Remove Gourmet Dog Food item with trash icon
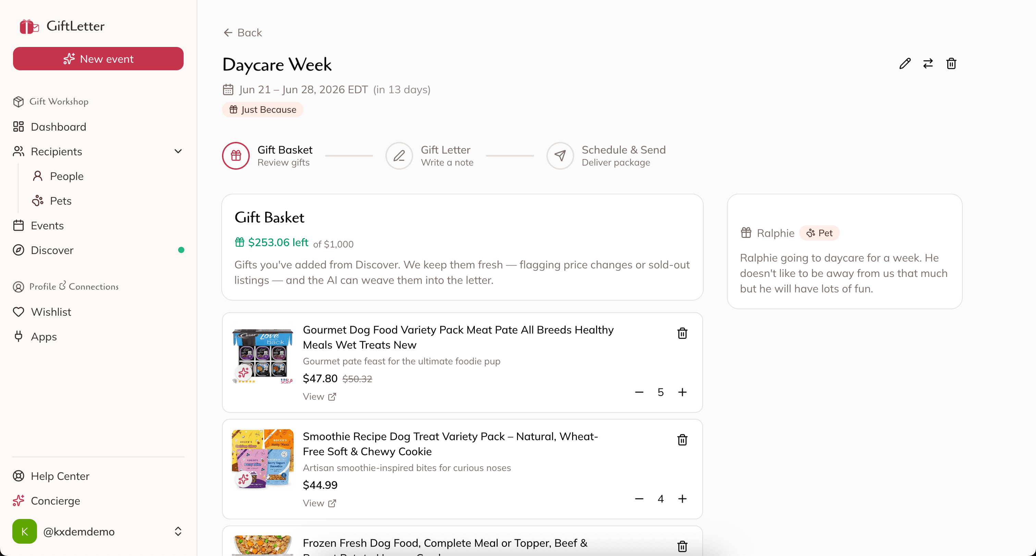Image resolution: width=1036 pixels, height=556 pixels. pyautogui.click(x=682, y=333)
